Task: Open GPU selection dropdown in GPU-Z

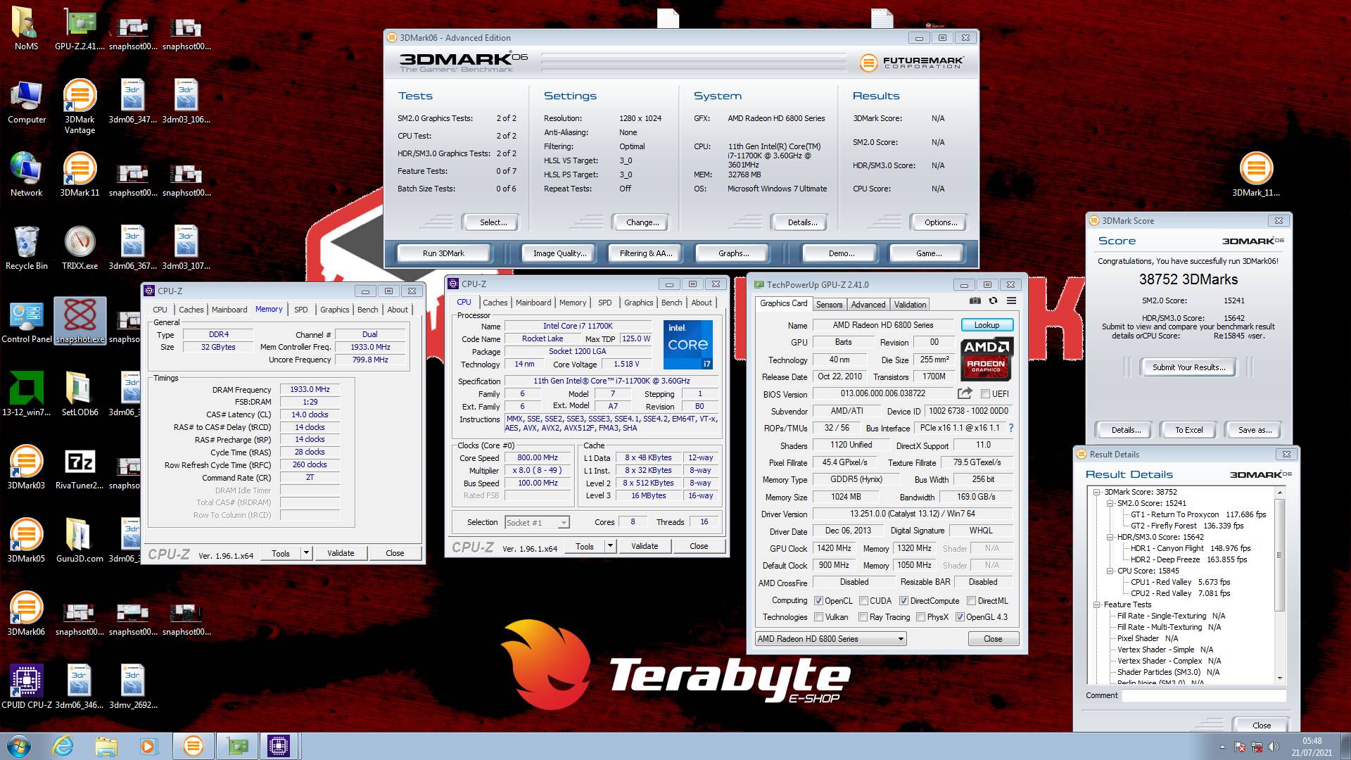Action: (900, 639)
